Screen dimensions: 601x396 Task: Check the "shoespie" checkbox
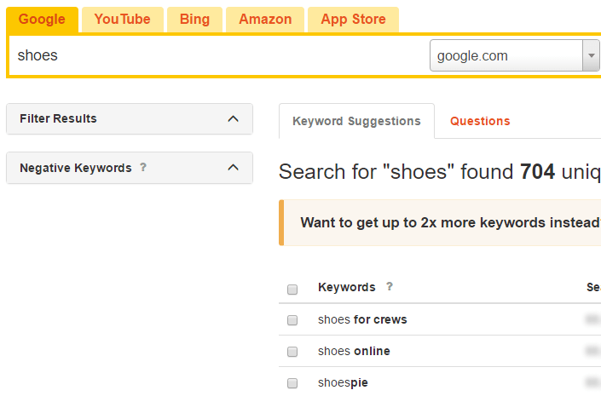(292, 382)
